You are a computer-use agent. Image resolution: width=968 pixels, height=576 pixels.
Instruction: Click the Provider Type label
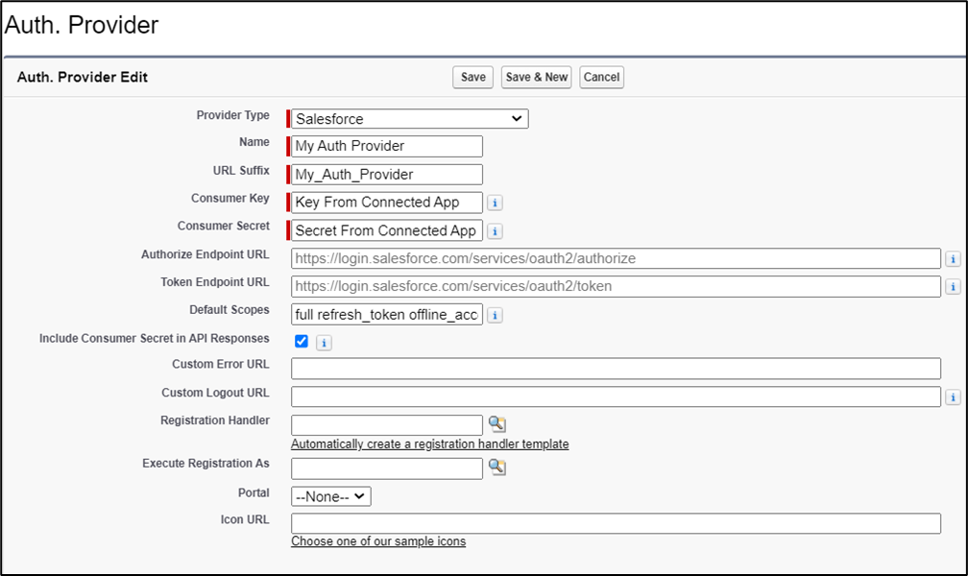[x=232, y=115]
